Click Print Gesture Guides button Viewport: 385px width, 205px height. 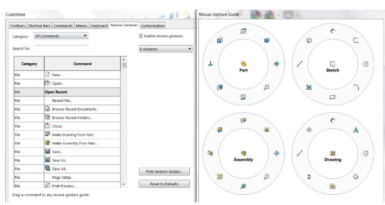(x=164, y=171)
